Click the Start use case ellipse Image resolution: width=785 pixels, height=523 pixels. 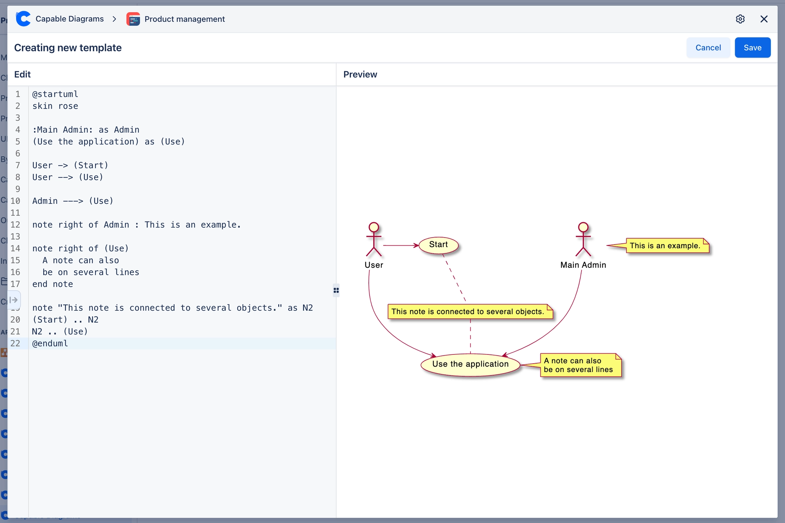coord(438,244)
